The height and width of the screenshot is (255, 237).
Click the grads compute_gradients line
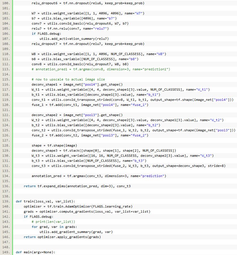87,212
